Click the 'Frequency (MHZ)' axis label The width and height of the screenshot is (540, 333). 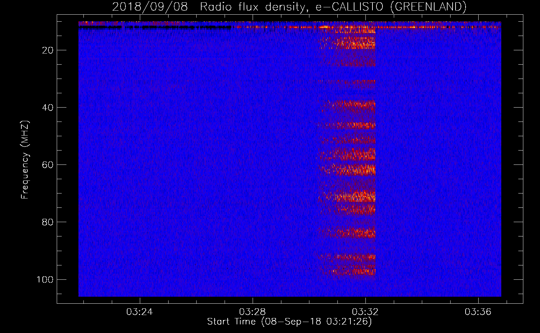(x=25, y=160)
